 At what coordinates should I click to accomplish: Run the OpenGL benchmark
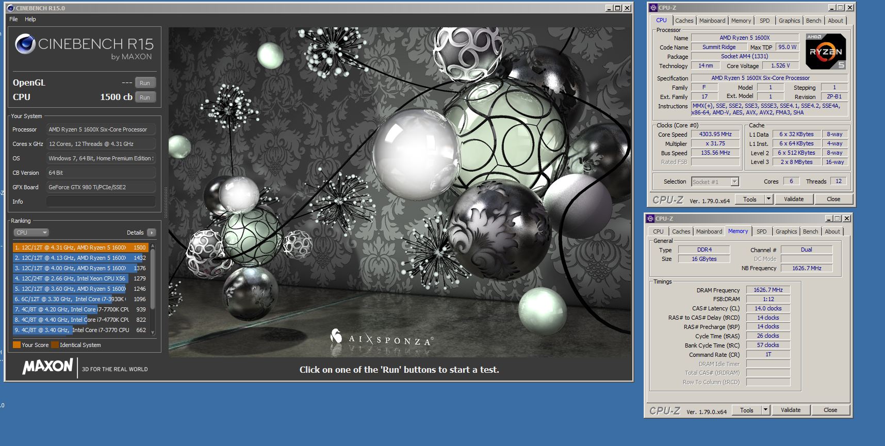(x=145, y=83)
